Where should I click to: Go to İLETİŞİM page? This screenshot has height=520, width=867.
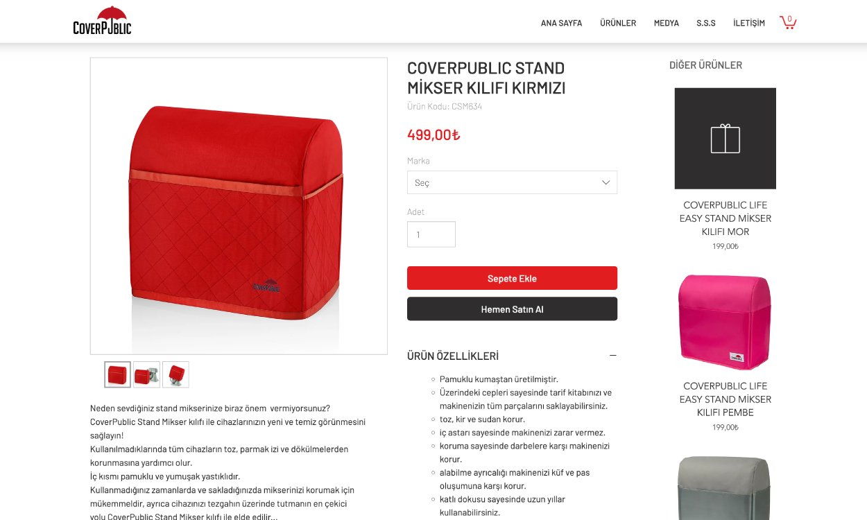click(749, 23)
